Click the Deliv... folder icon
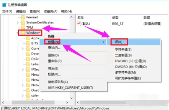 tap(28, 59)
